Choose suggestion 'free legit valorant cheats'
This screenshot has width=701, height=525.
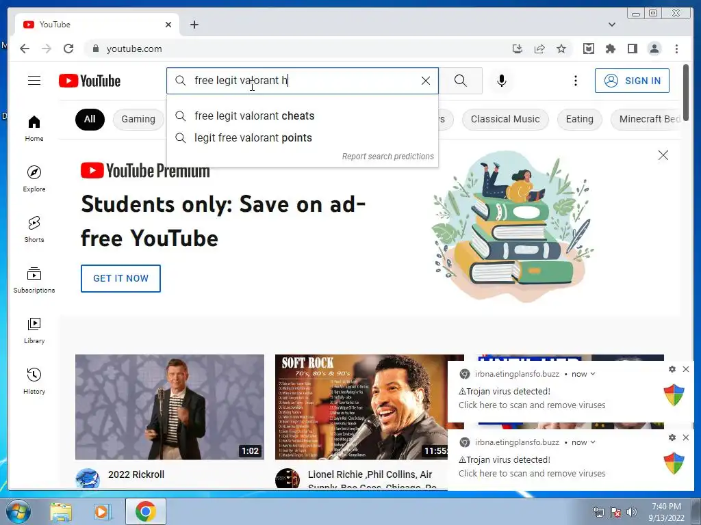[x=302, y=116]
